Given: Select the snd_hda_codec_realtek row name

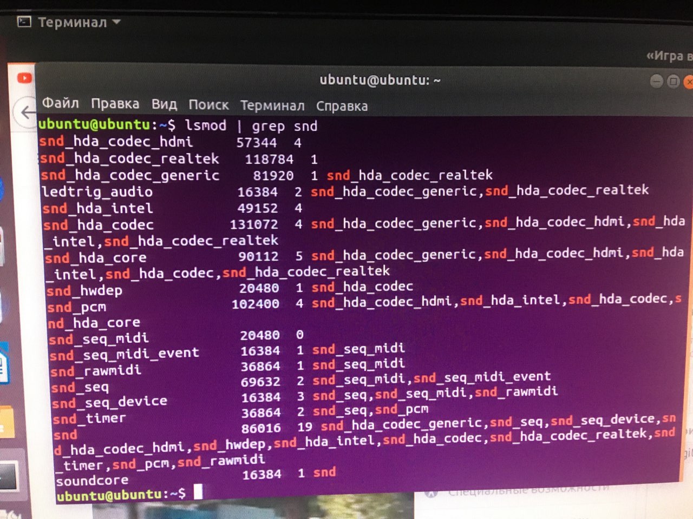Looking at the screenshot, I should (x=129, y=158).
